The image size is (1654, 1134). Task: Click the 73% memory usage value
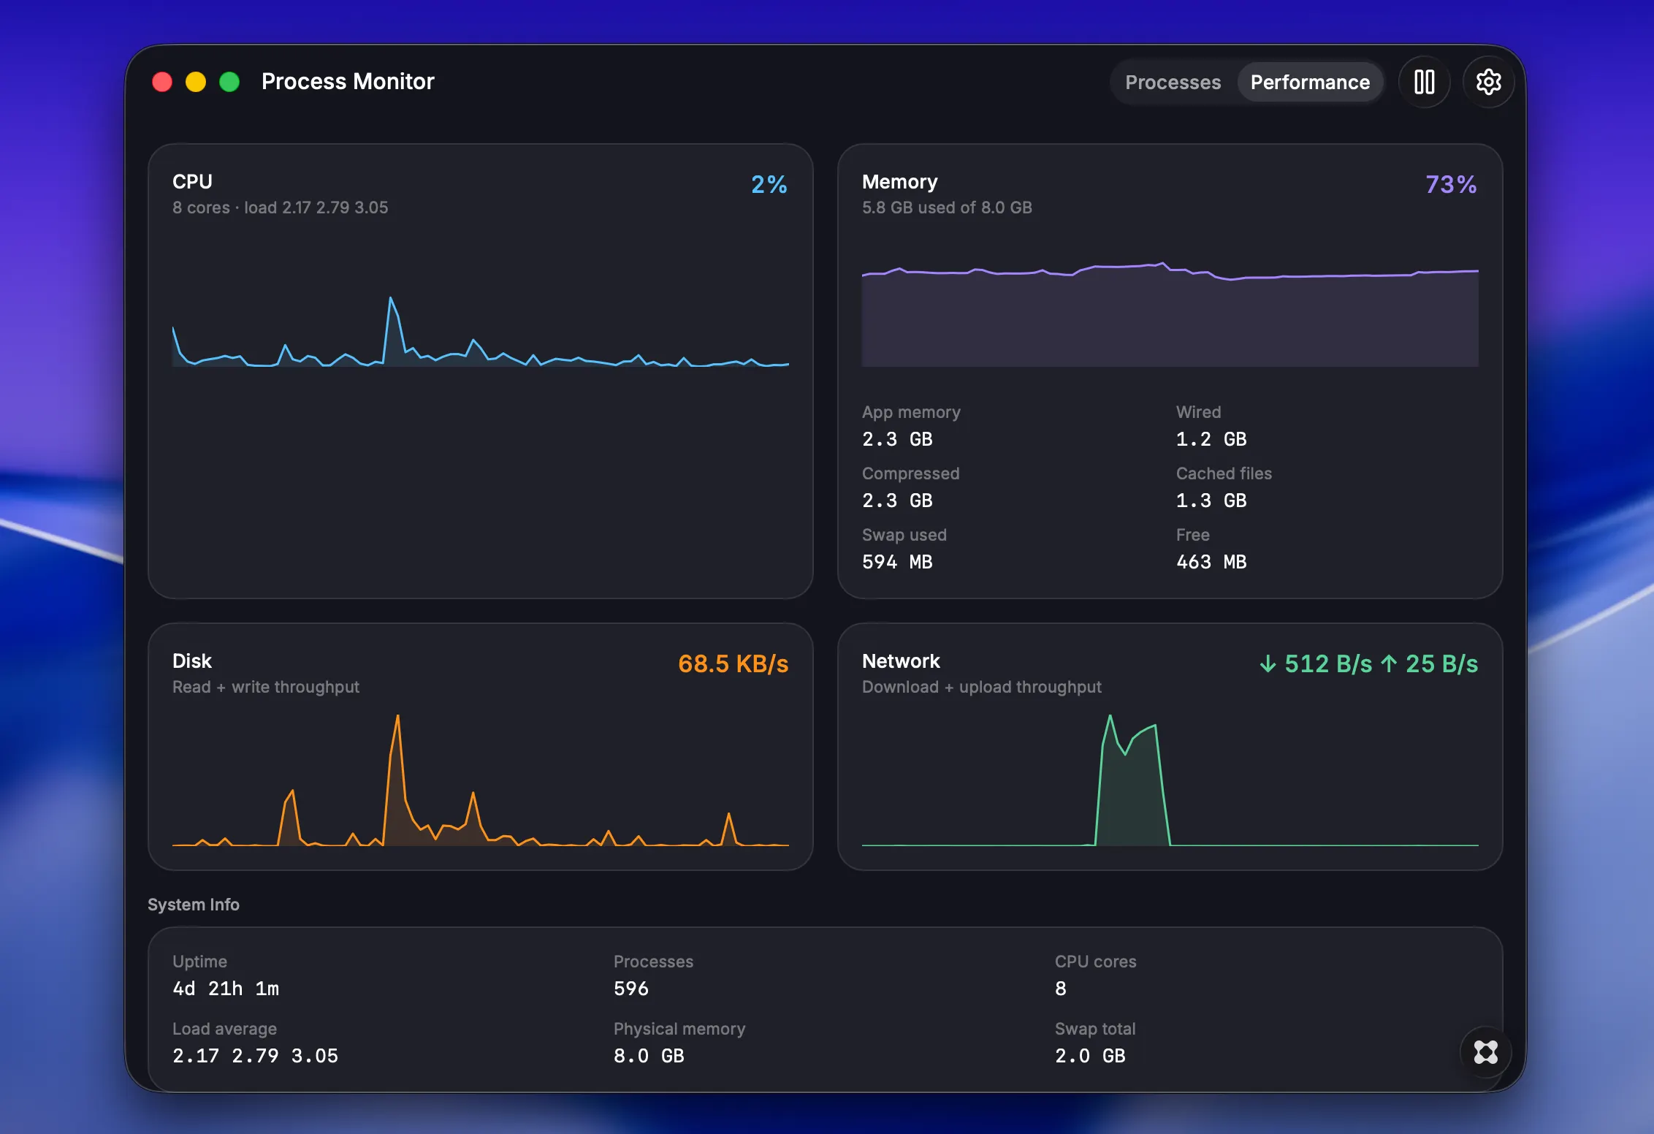(1451, 184)
